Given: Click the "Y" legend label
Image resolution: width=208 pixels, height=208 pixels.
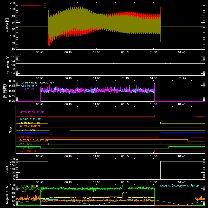Looking at the screenshot, I should (45, 8).
